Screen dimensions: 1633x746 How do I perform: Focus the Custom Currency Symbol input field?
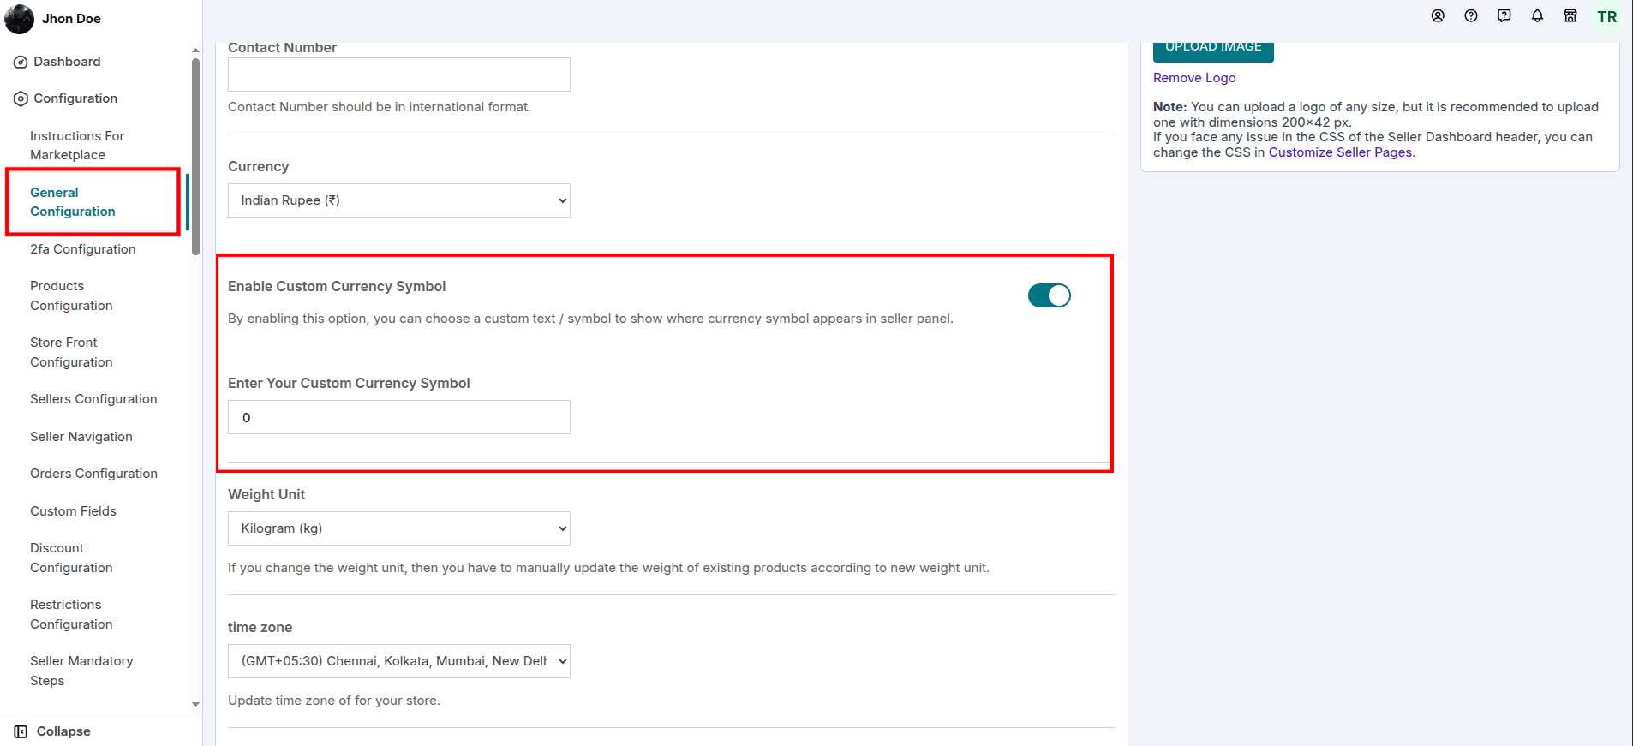click(399, 417)
